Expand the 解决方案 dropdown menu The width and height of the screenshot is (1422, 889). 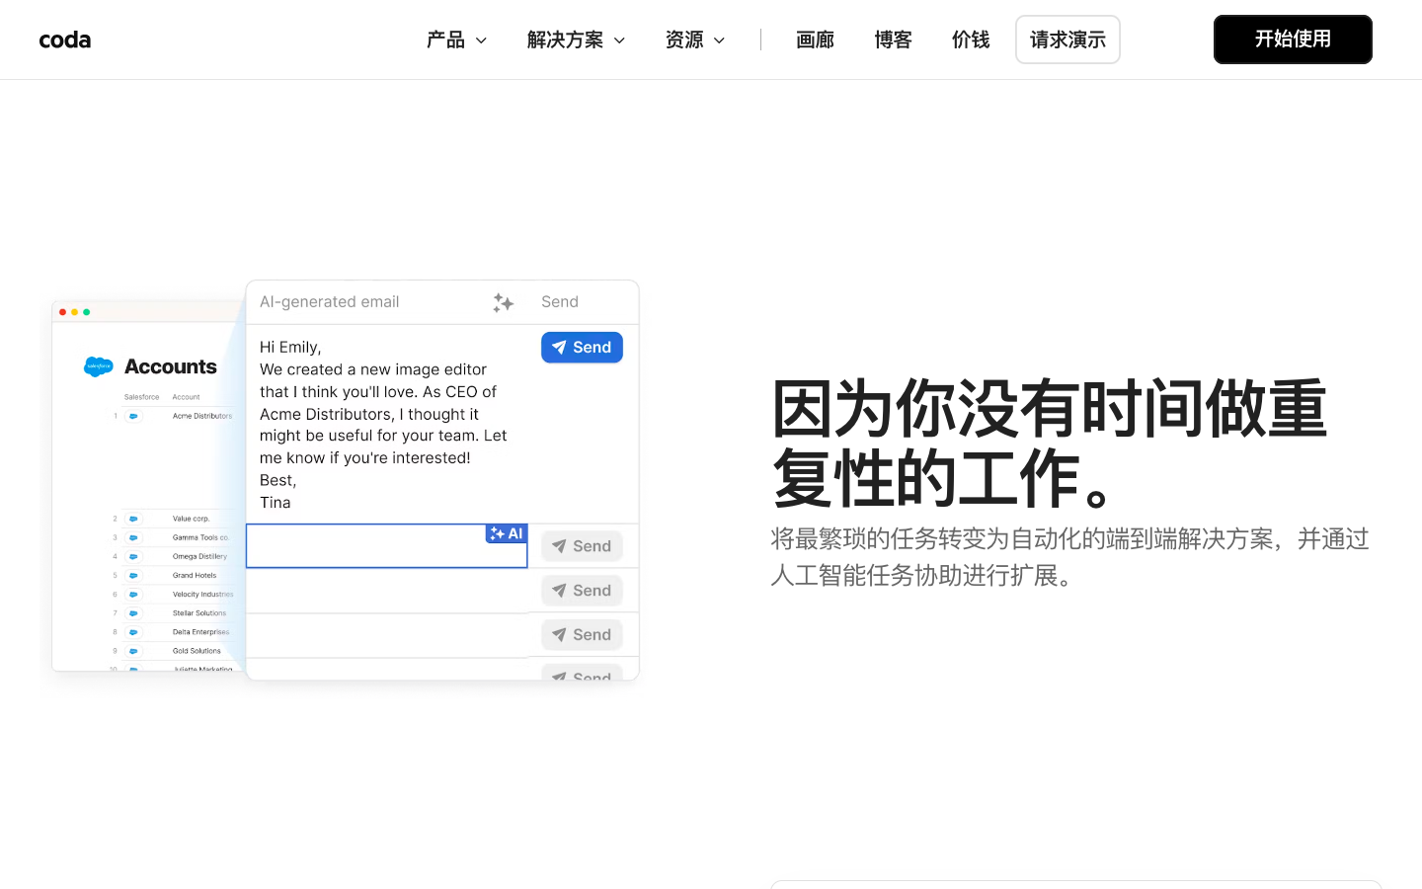tap(576, 40)
